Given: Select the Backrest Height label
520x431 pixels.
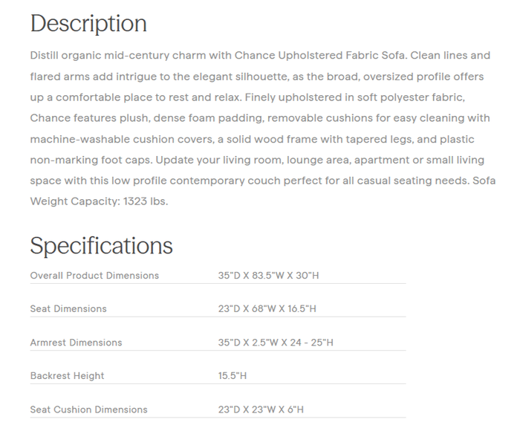Looking at the screenshot, I should pos(67,376).
